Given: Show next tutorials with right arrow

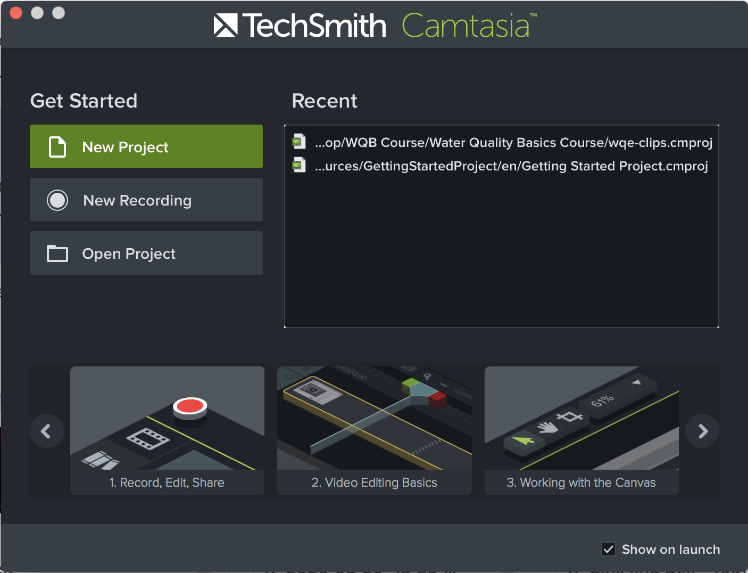Looking at the screenshot, I should click(x=702, y=431).
